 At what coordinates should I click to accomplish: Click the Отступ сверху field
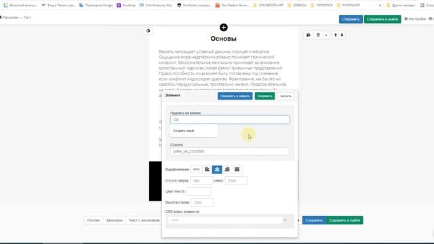tap(201, 180)
